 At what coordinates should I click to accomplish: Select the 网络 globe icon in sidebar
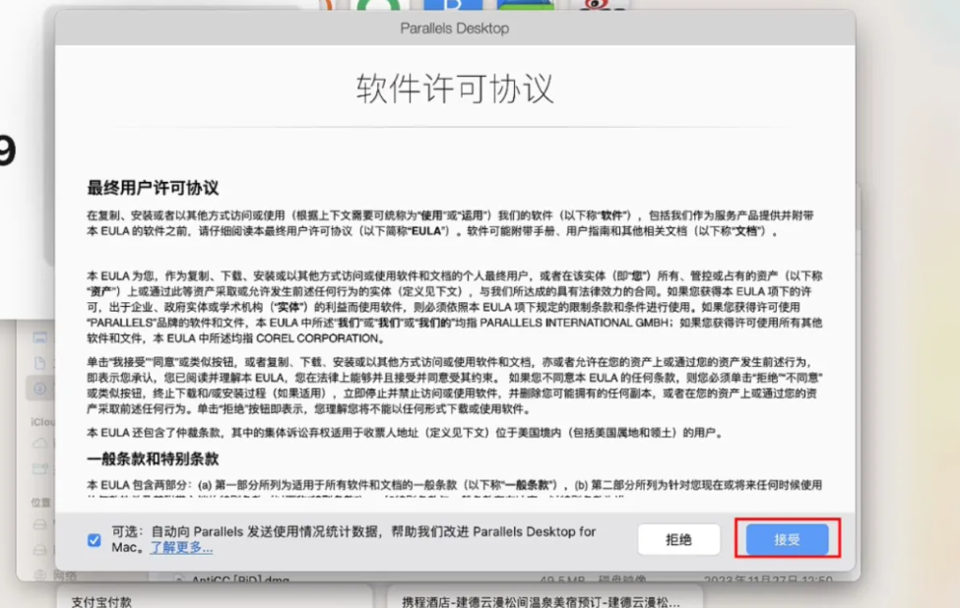pyautogui.click(x=40, y=575)
